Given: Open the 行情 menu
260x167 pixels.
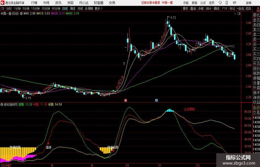Looking at the screenshot, I should click(x=34, y=3).
